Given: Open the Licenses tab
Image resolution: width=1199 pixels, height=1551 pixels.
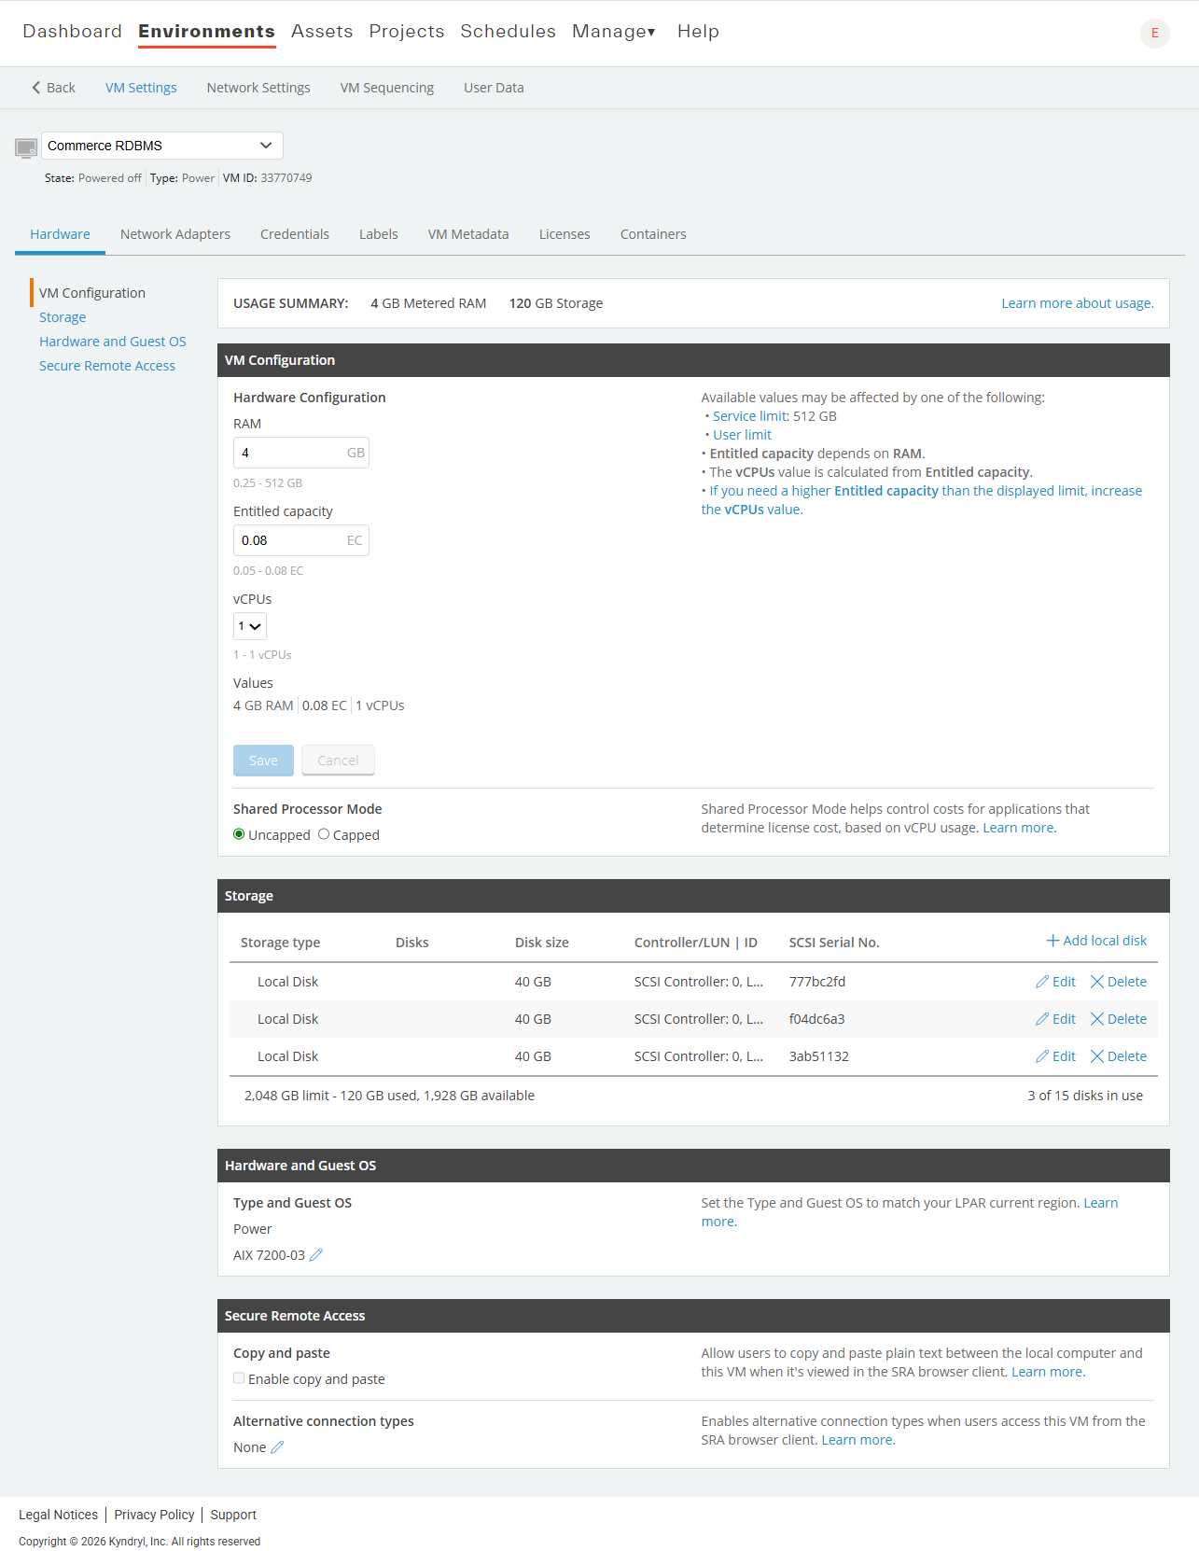Looking at the screenshot, I should 565,234.
